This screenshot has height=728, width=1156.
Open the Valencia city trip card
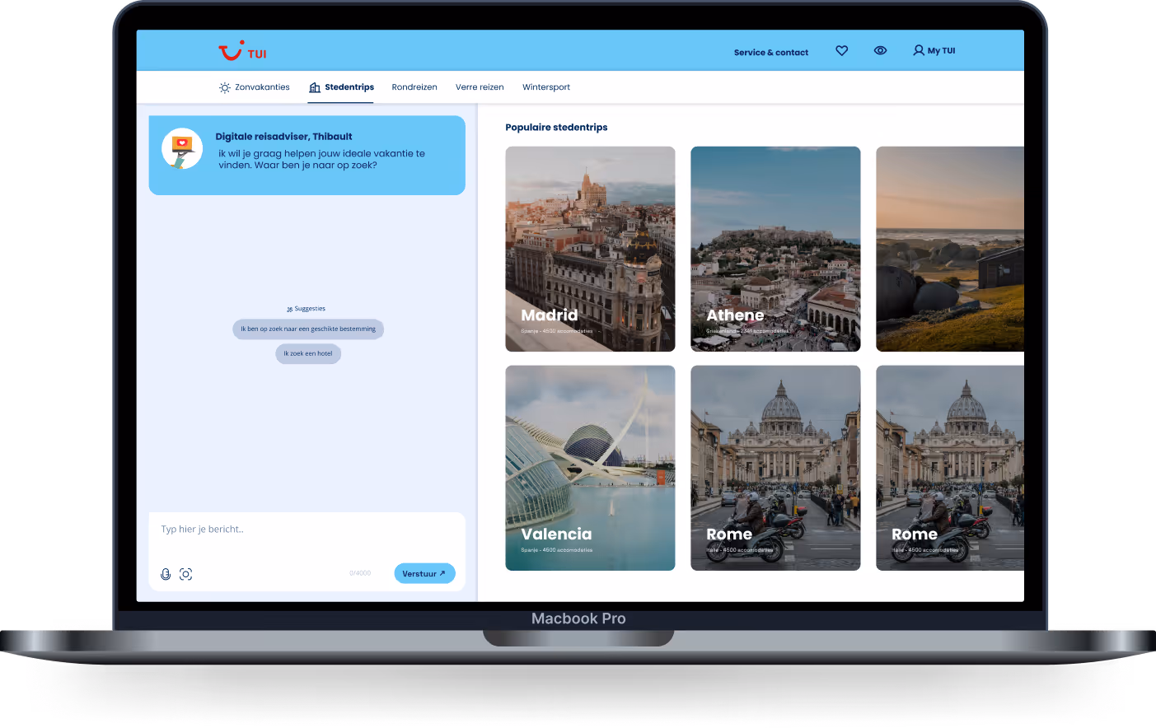(590, 468)
